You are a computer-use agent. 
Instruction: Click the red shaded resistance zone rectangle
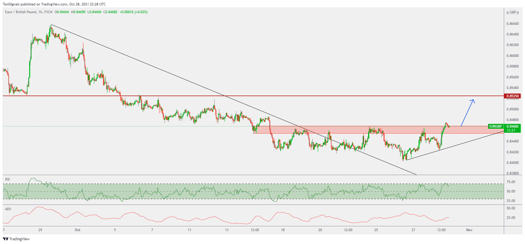(x=344, y=130)
